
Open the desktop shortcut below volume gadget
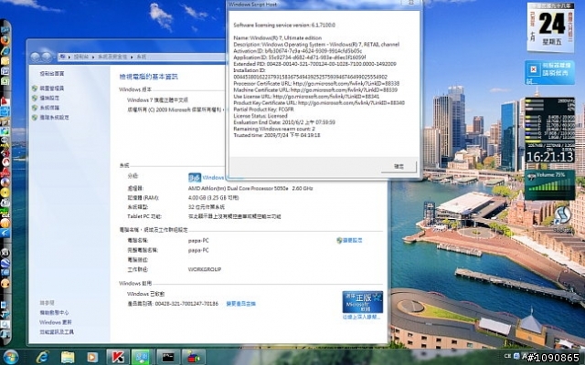click(562, 217)
